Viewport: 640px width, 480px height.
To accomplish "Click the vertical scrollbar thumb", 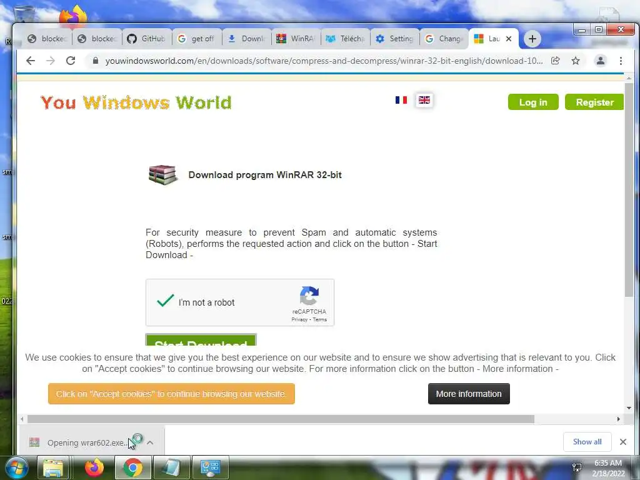I will coord(629,190).
